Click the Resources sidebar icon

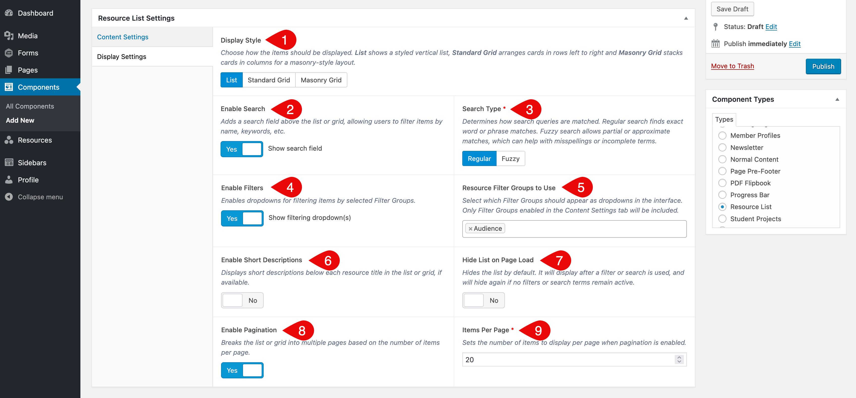9,140
